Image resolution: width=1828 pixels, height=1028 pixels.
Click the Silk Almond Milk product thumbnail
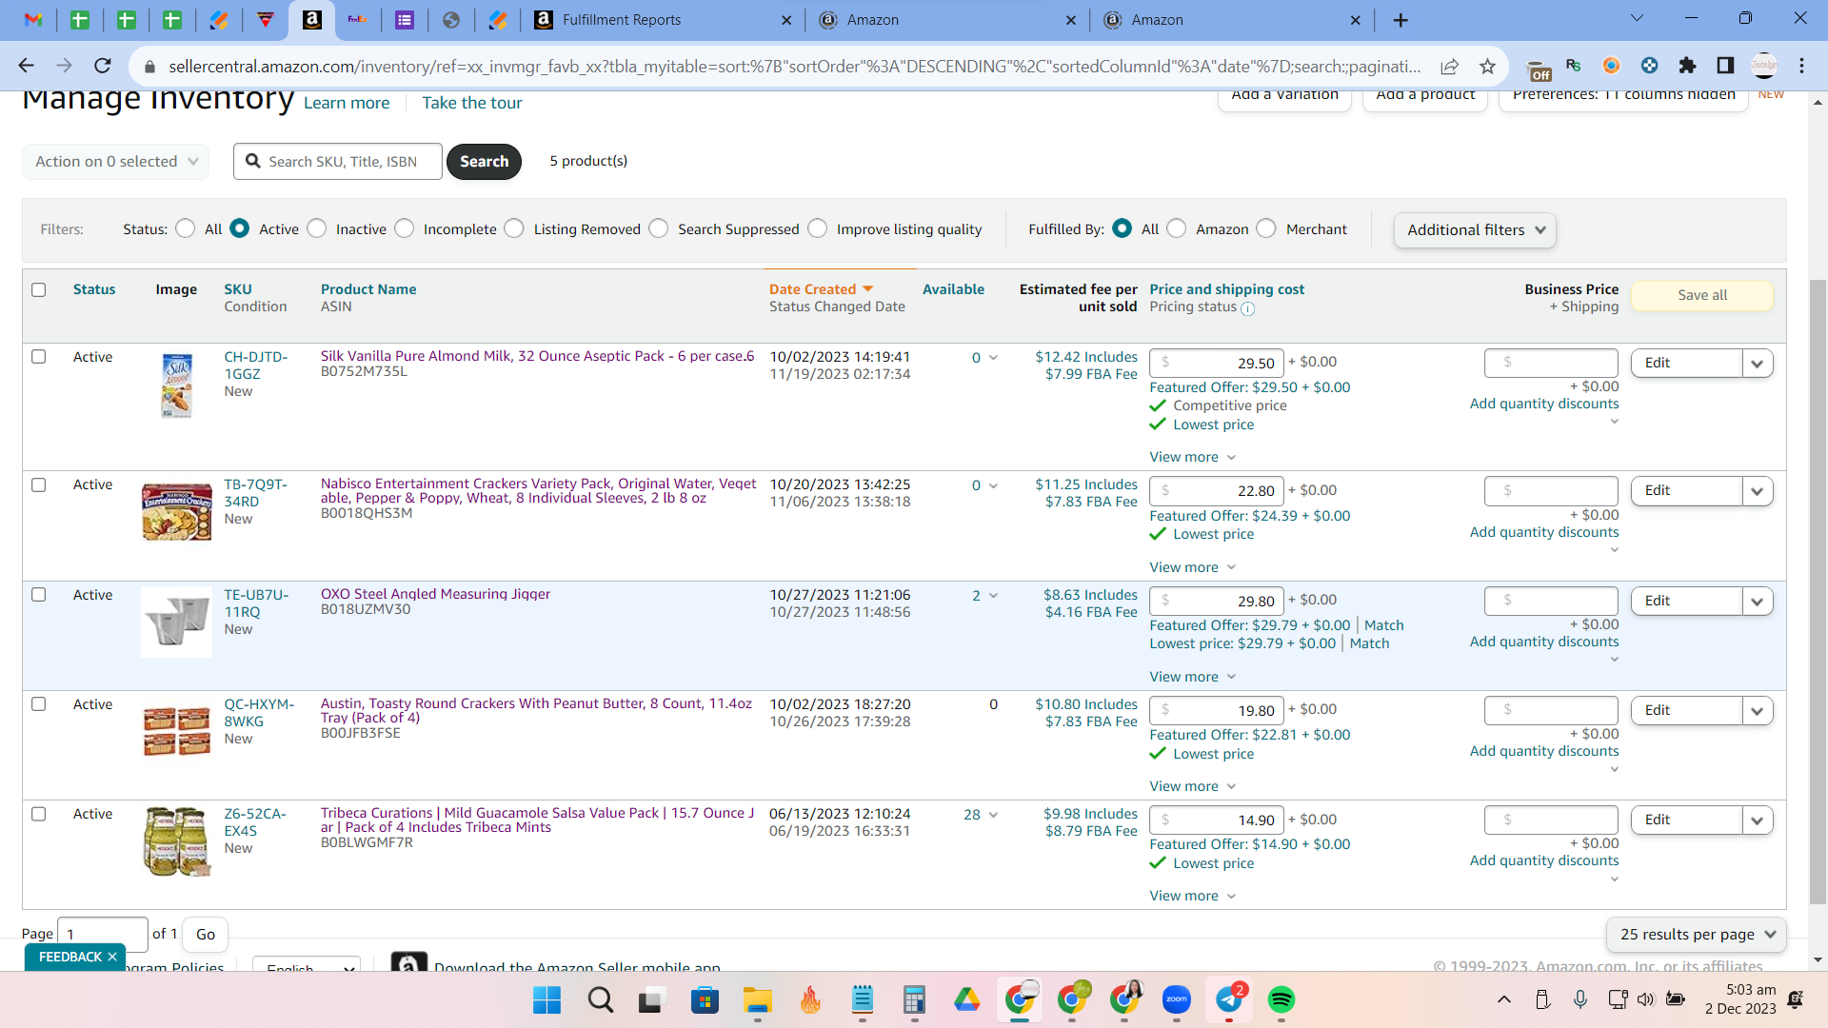point(176,386)
